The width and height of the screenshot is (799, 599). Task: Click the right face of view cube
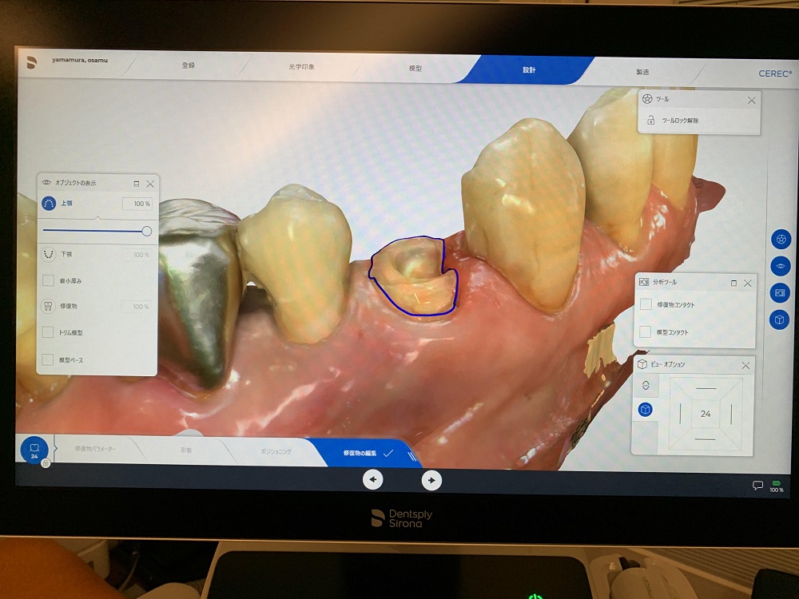coord(731,414)
